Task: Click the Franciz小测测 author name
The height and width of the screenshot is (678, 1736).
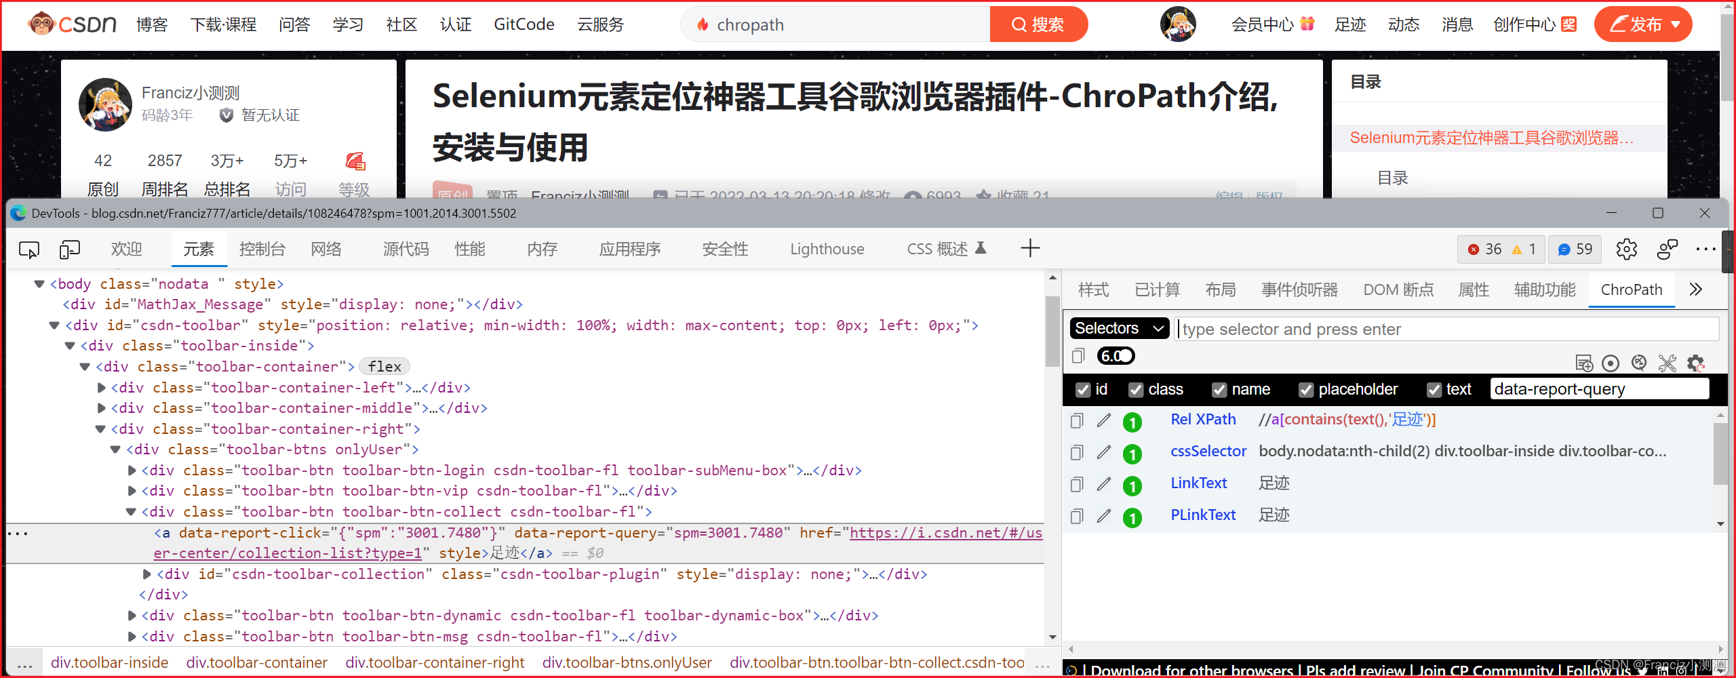Action: tap(191, 93)
